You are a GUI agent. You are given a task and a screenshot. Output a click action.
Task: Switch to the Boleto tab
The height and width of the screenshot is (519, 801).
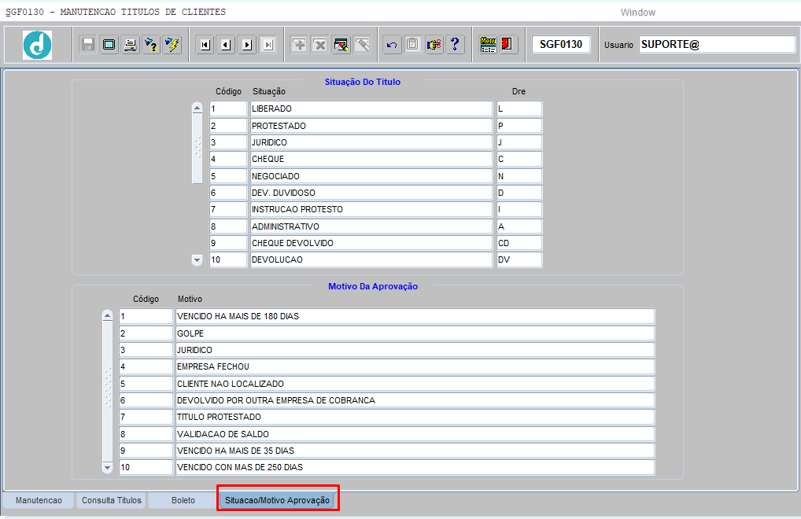pos(183,500)
